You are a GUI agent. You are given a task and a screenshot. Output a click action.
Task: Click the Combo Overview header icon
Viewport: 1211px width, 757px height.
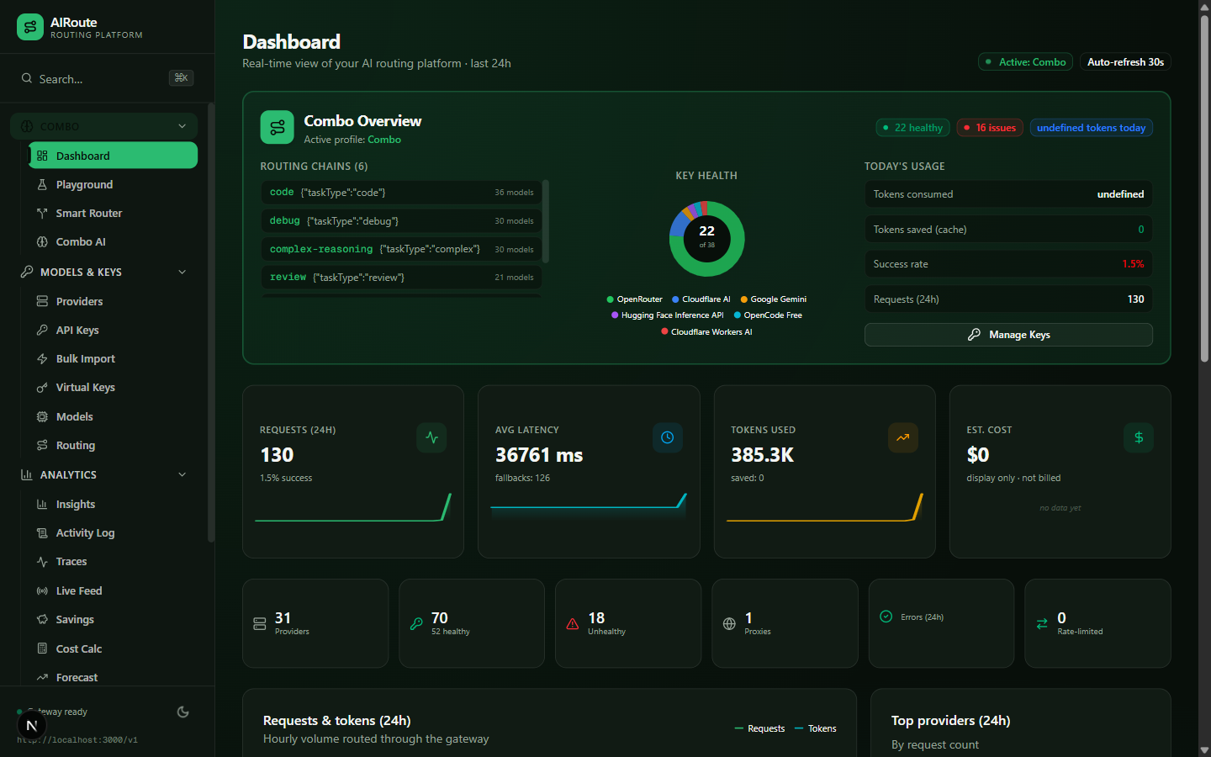[277, 128]
